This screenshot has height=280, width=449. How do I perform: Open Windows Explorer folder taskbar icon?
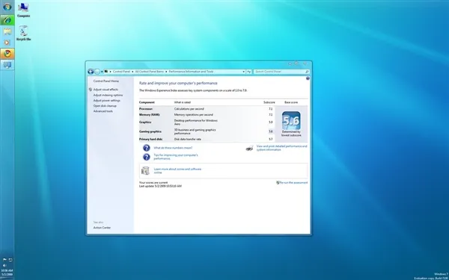coord(7,31)
